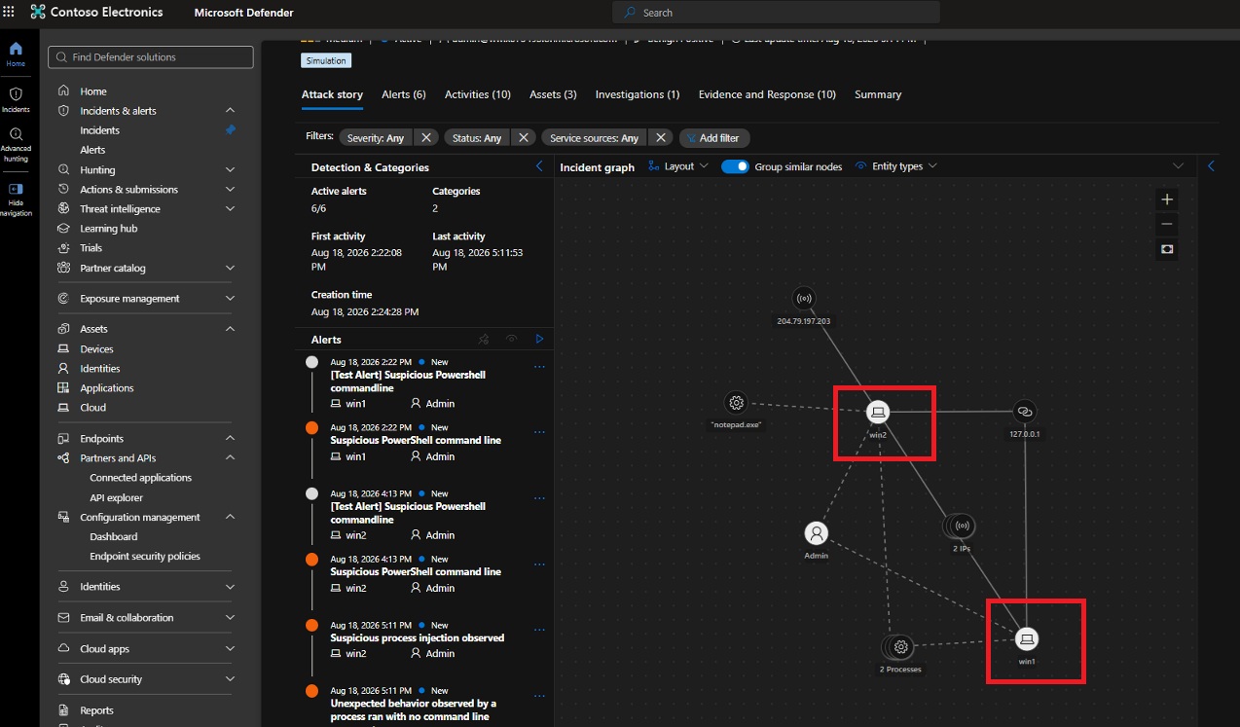Image resolution: width=1240 pixels, height=727 pixels.
Task: Open the Layout dropdown
Action: click(x=678, y=166)
